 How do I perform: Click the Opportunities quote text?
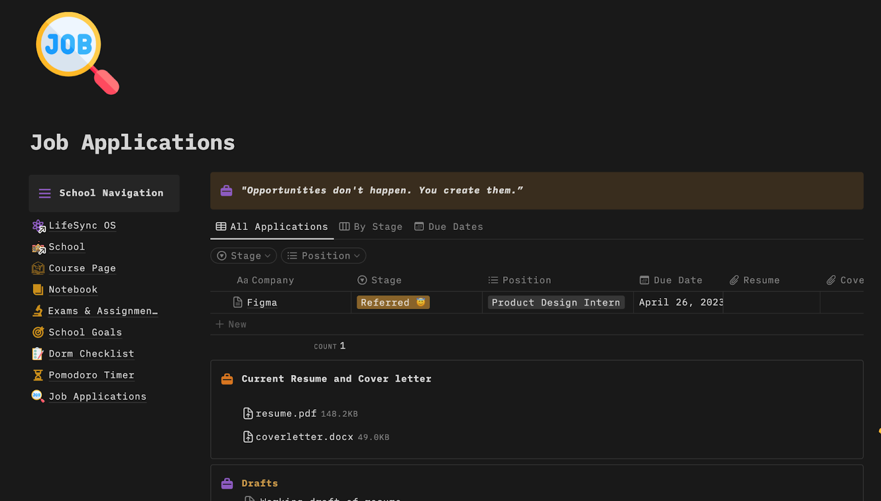pyautogui.click(x=382, y=190)
